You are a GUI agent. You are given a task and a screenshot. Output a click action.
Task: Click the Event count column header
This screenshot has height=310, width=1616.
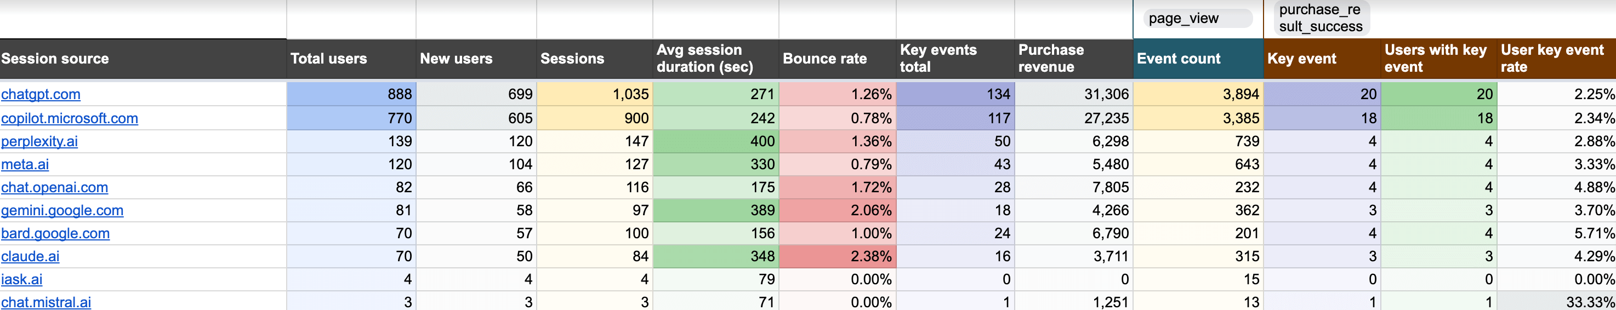pyautogui.click(x=1198, y=59)
